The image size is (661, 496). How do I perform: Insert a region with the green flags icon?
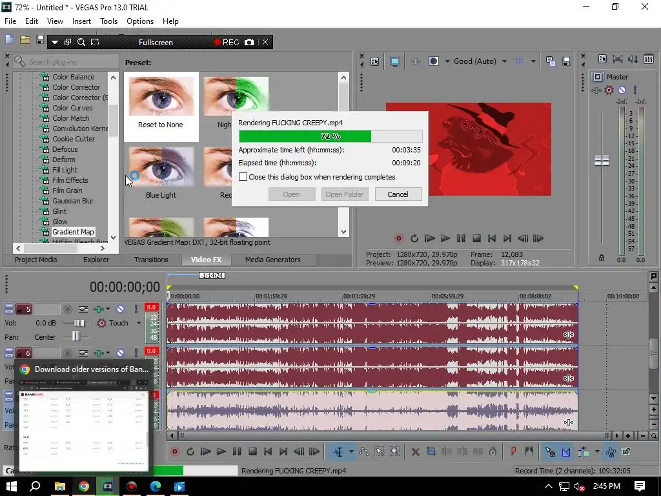[529, 451]
